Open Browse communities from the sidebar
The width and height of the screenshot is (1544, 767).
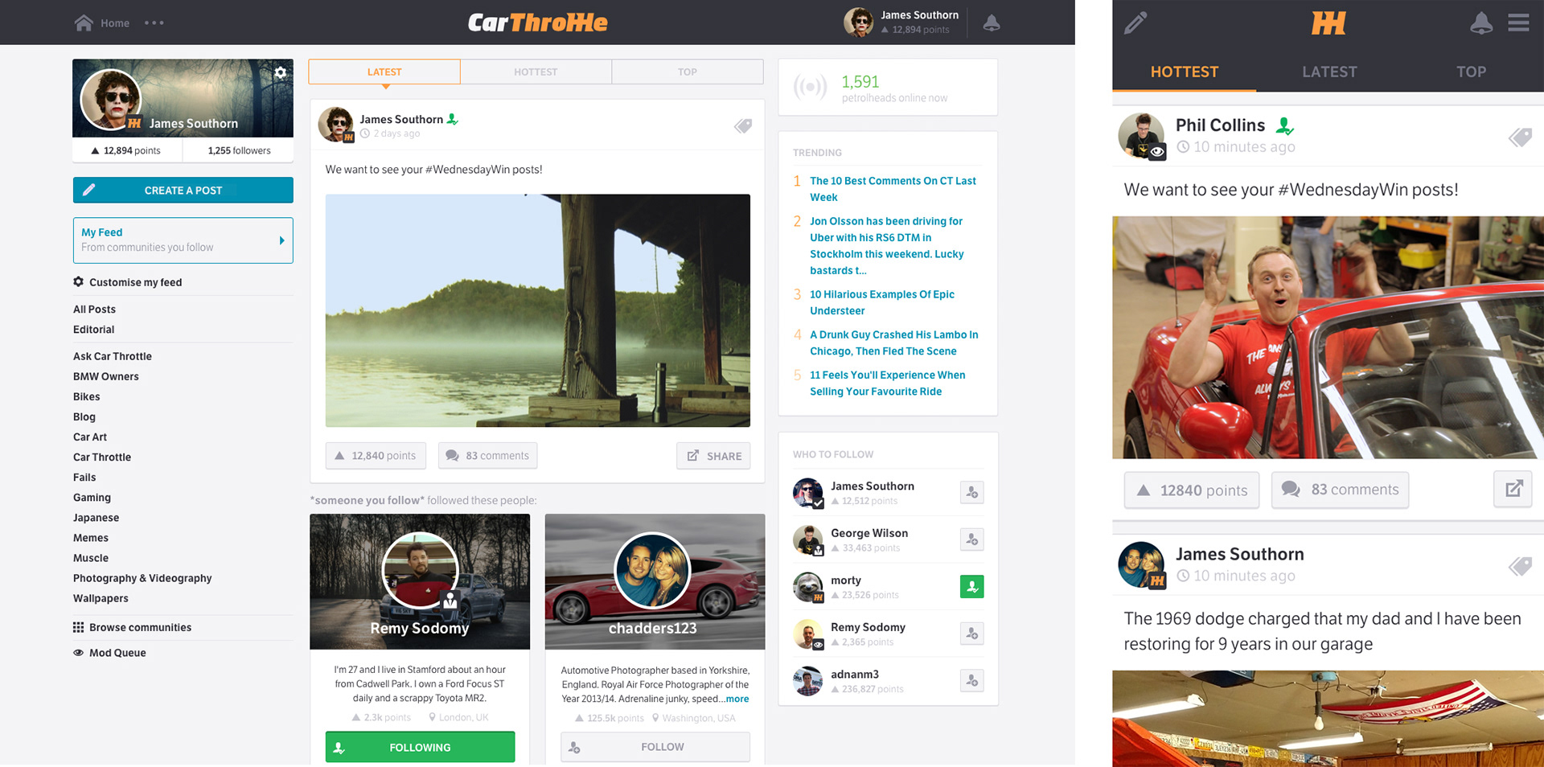pyautogui.click(x=141, y=627)
